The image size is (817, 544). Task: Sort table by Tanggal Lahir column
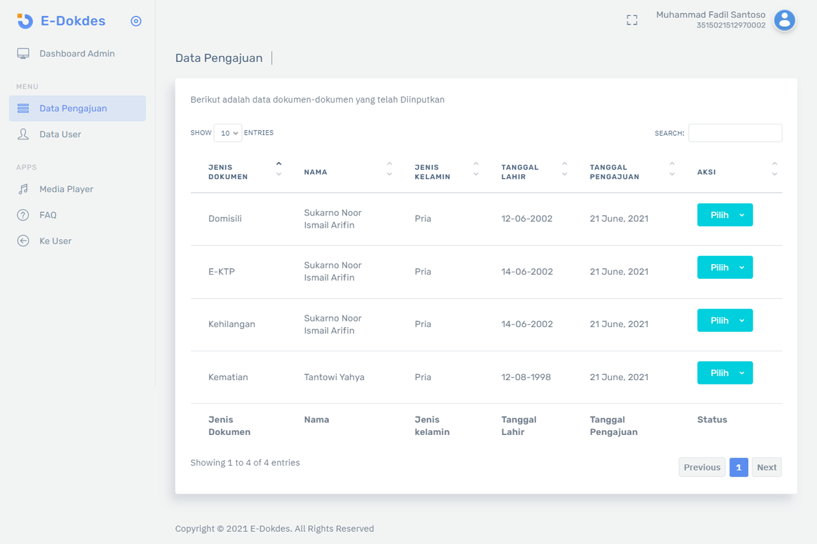[x=520, y=172]
